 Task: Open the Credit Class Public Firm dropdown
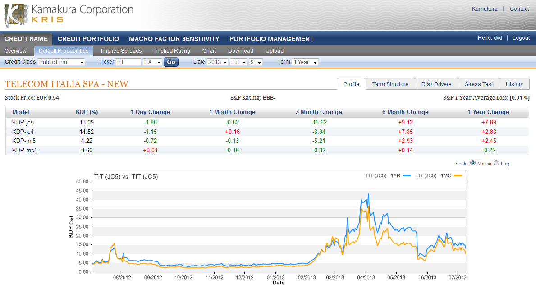pyautogui.click(x=61, y=62)
